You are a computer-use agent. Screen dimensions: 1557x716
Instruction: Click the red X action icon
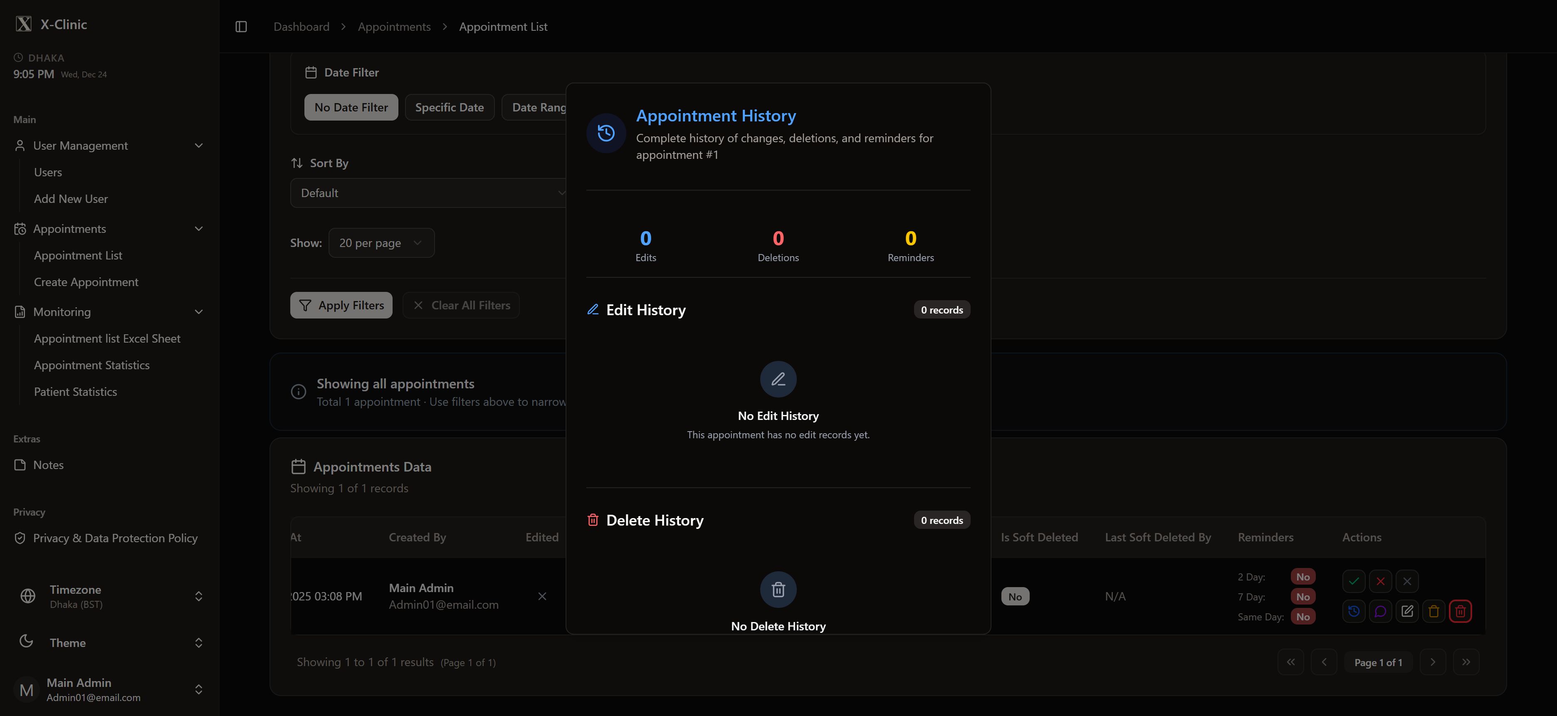[1380, 581]
